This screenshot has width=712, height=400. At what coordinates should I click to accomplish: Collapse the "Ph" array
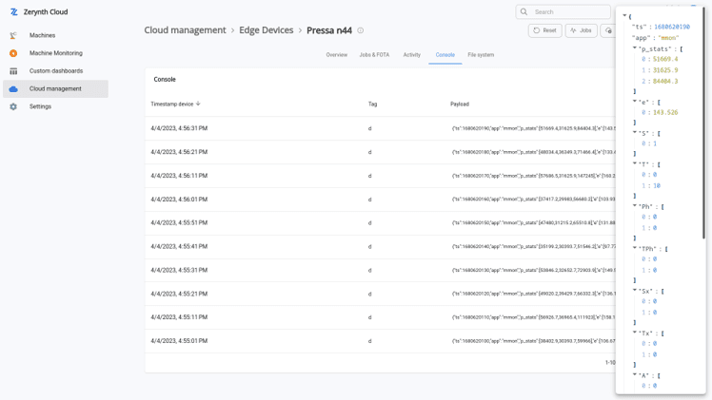pyautogui.click(x=635, y=205)
